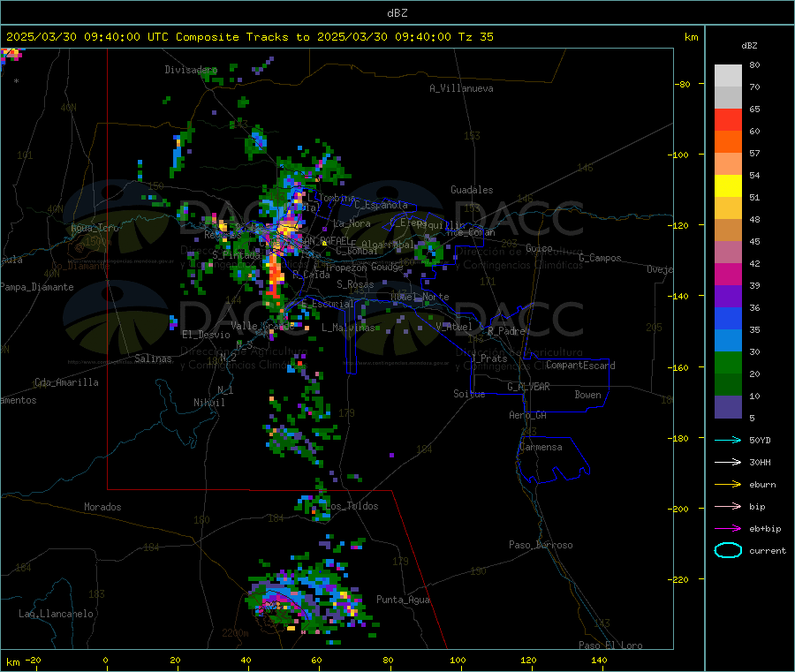Click the El_Desvio label
Viewport: 795px width, 672px height.
207,335
